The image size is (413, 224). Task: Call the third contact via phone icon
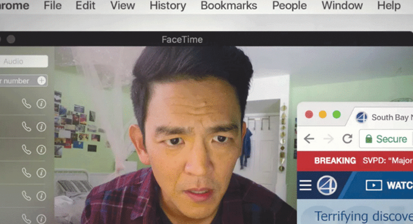26,149
